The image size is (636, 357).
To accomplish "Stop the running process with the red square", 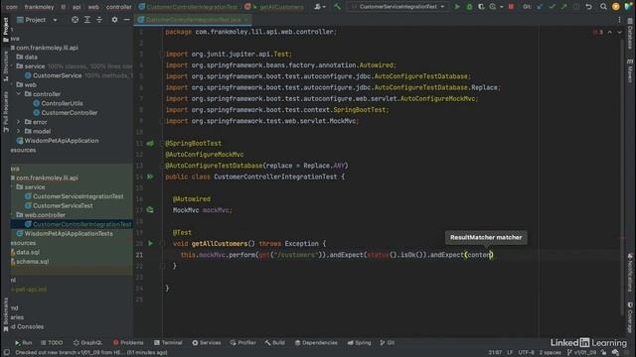I will tap(511, 7).
